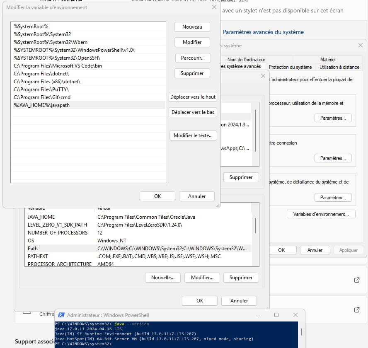Viewport: 368px width, 348px height.
Task: Click the PowerShell icon in the title bar
Action: pos(61,315)
